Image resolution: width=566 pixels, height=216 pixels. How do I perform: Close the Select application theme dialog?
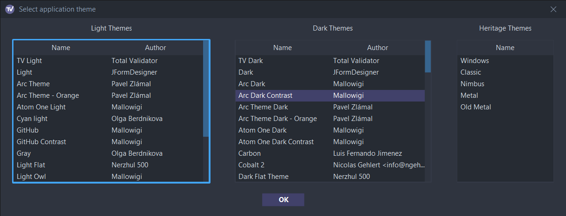(x=553, y=9)
